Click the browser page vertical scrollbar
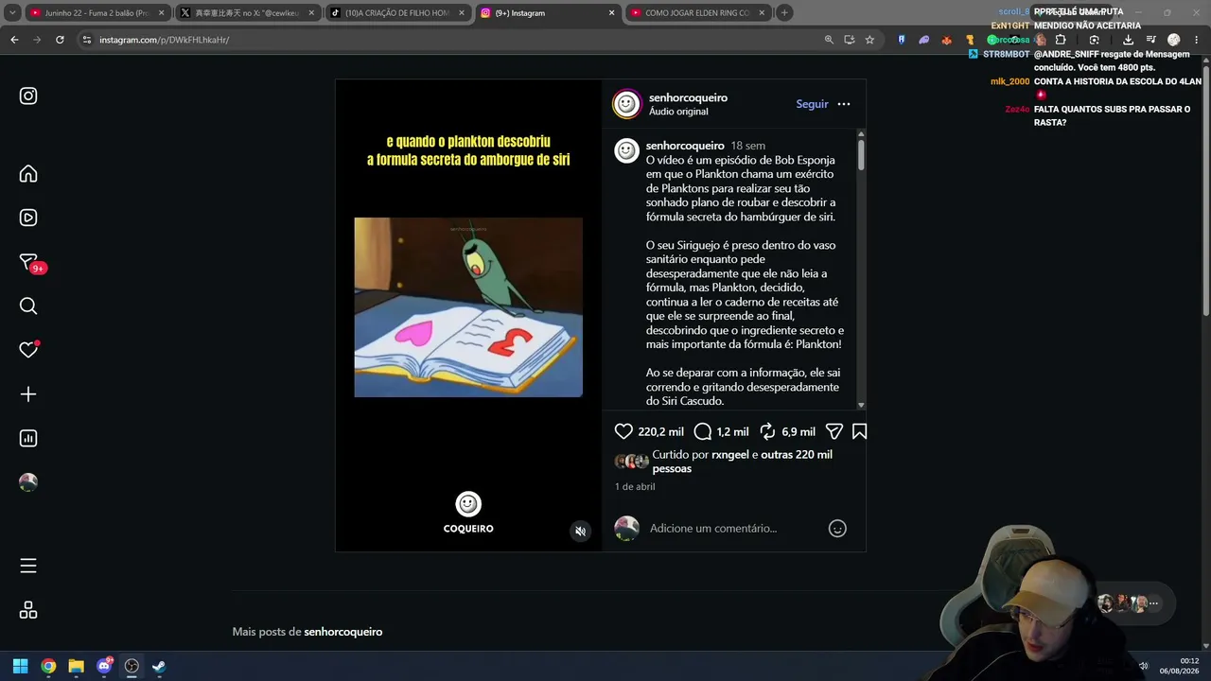The height and width of the screenshot is (681, 1211). 1205,189
